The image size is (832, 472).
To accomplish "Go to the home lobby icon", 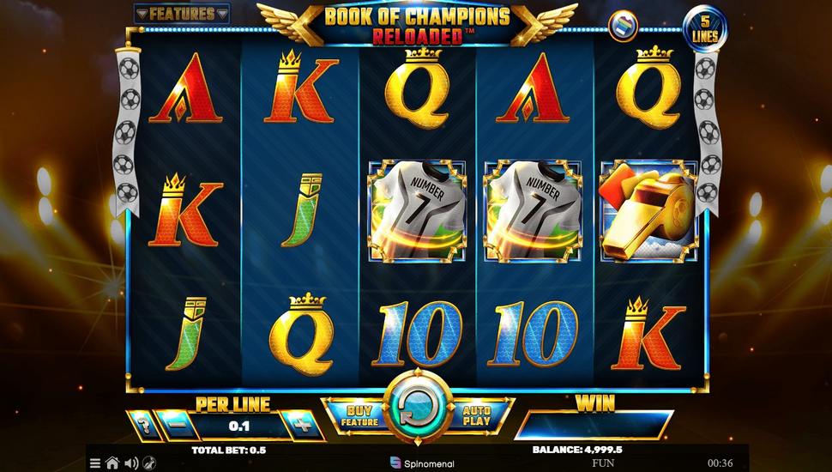I will 112,463.
